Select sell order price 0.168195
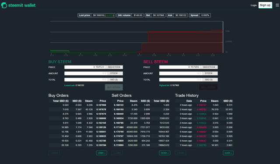The width and height of the screenshot is (280, 164). pyautogui.click(x=119, y=110)
